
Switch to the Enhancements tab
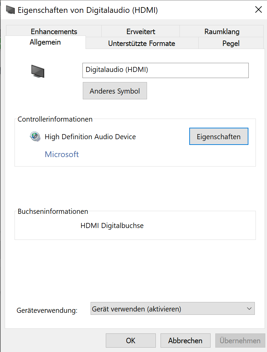(54, 31)
